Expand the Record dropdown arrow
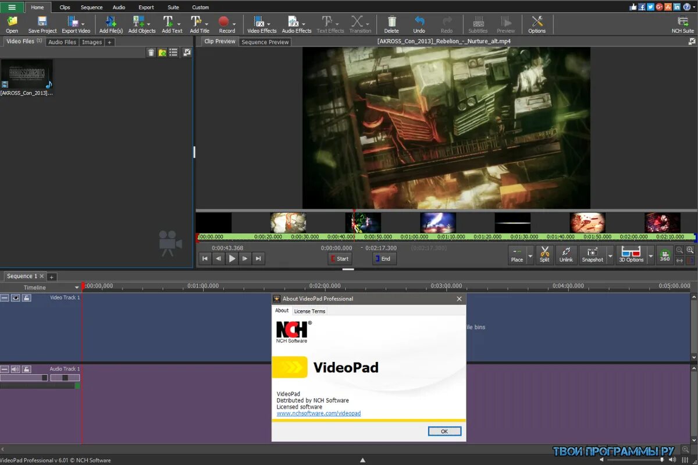The image size is (698, 465). [234, 24]
